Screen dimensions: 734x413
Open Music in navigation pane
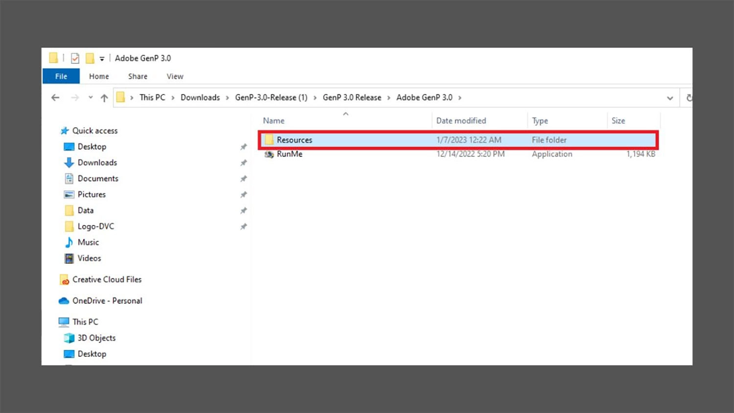pyautogui.click(x=88, y=242)
